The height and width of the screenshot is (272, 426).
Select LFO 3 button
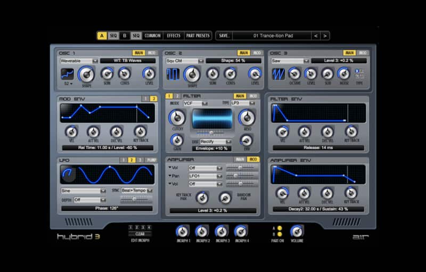pyautogui.click(x=140, y=160)
